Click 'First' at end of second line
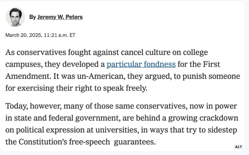Screen dimensions: 249x155 click(x=211, y=64)
